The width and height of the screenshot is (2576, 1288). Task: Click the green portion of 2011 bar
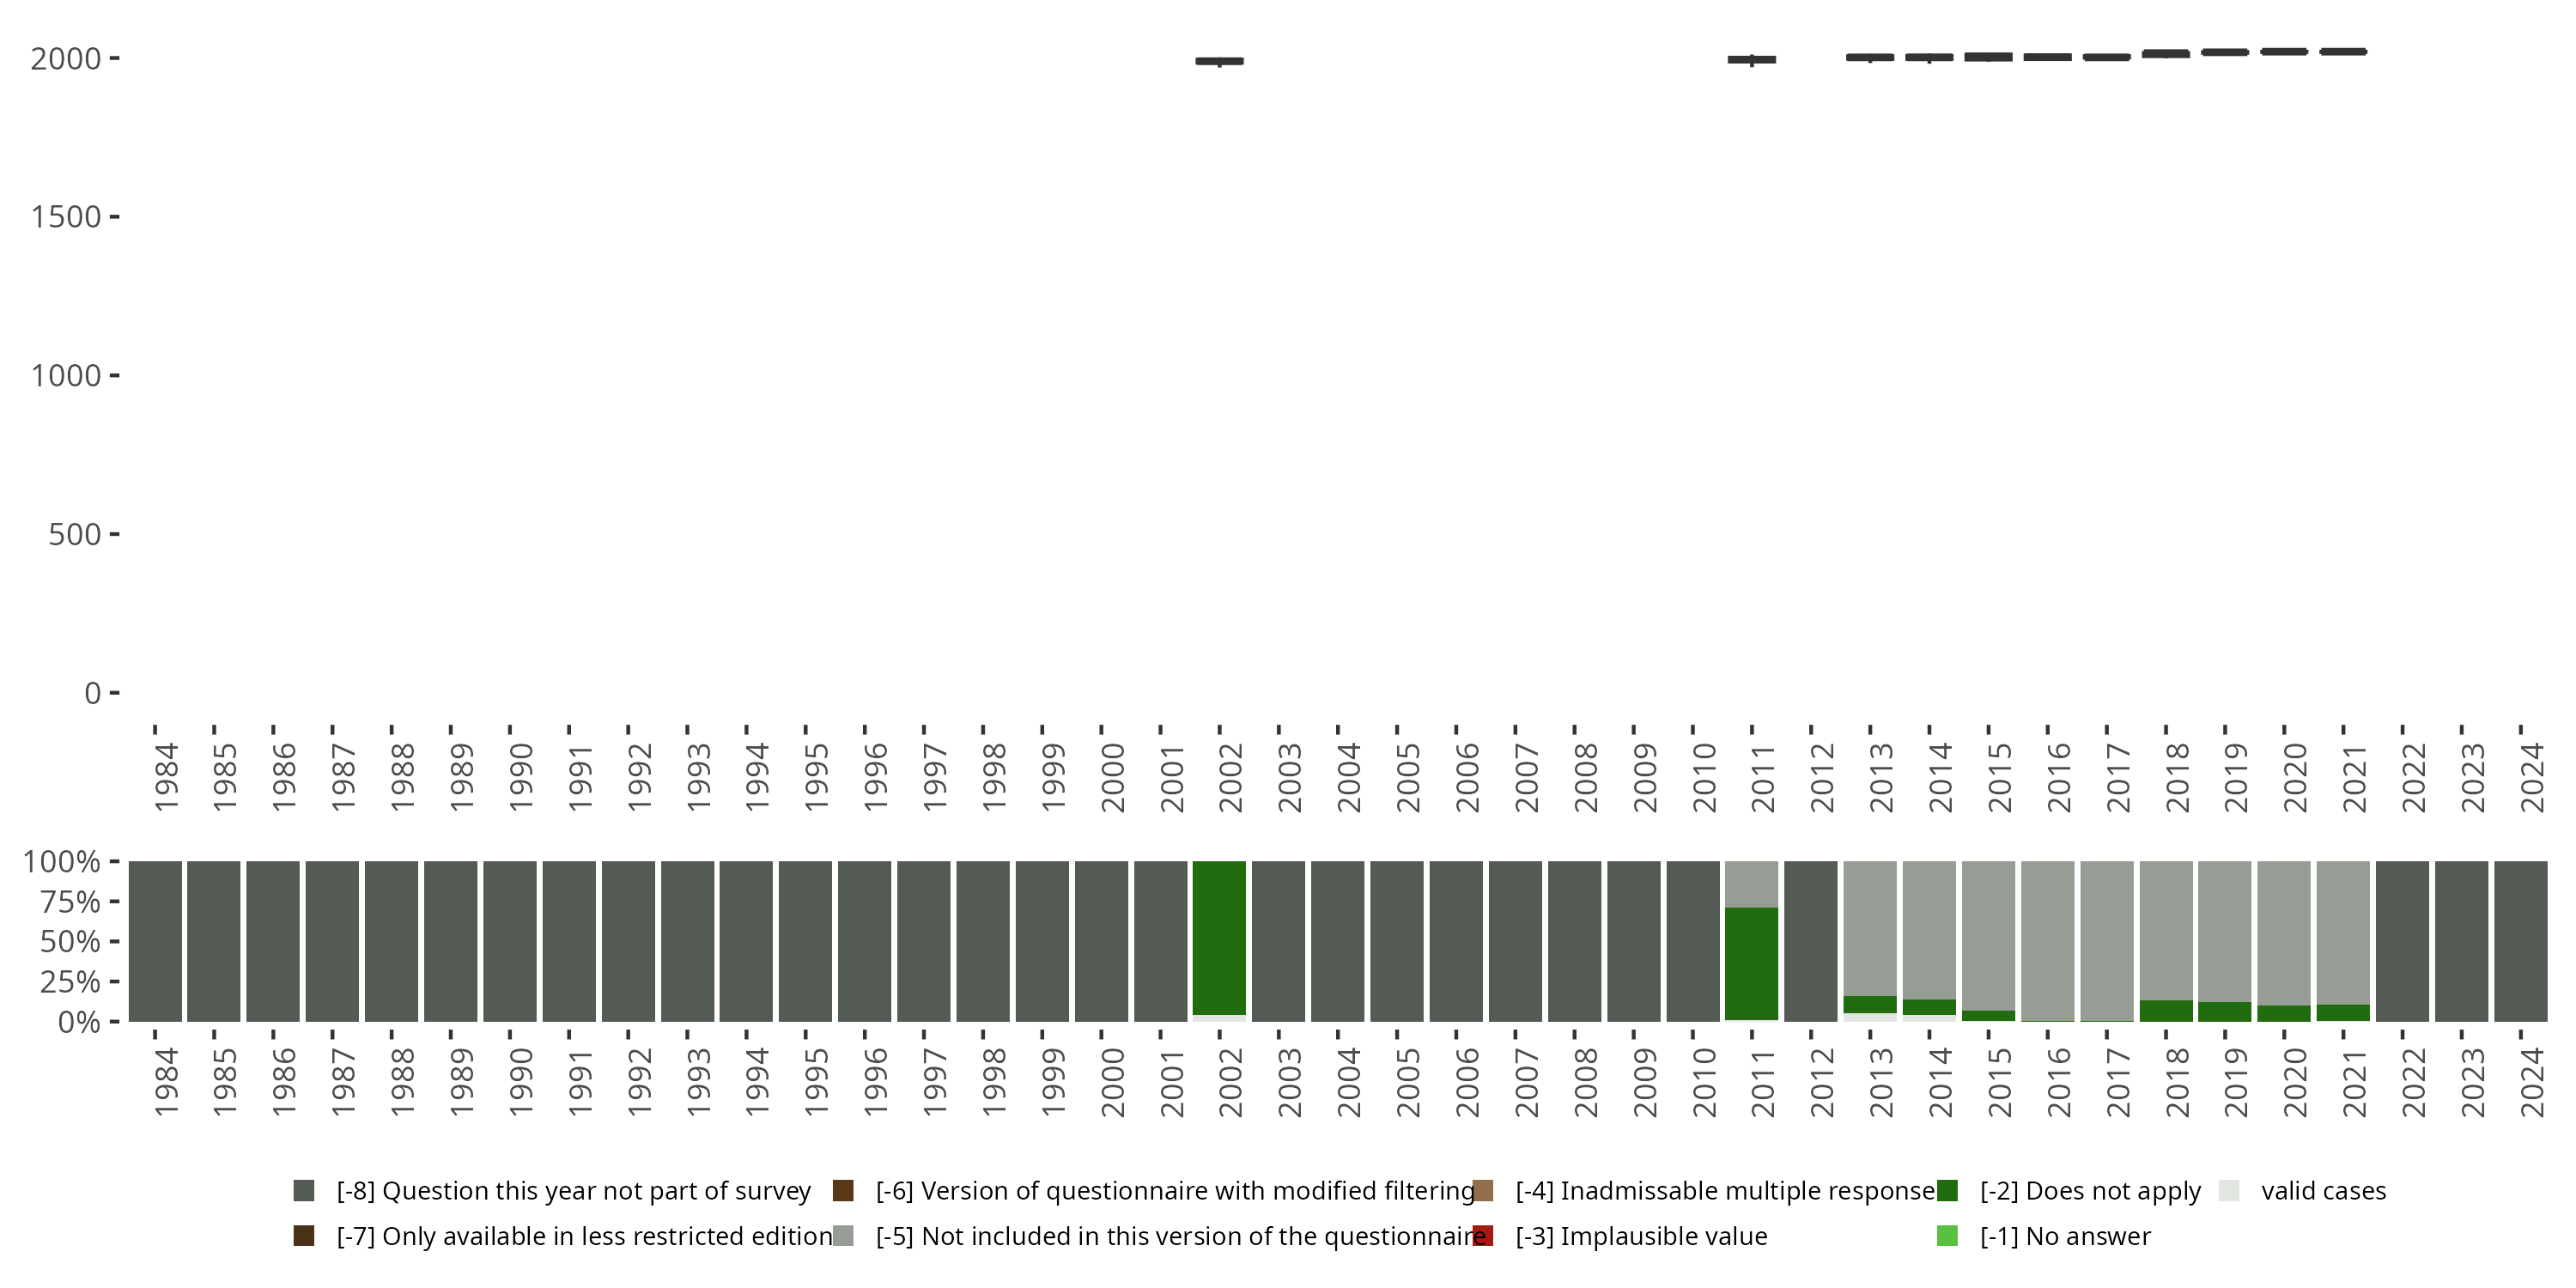[x=1751, y=963]
